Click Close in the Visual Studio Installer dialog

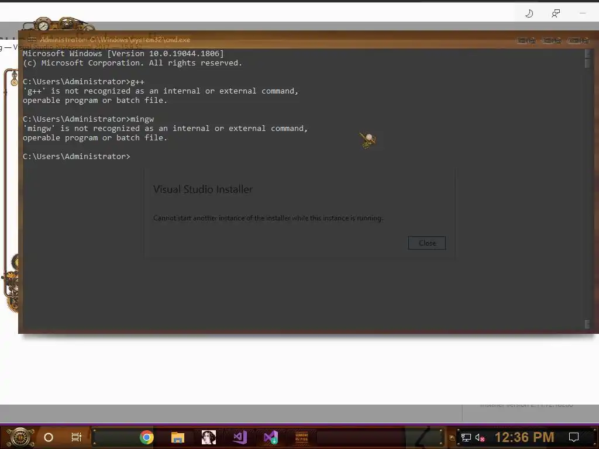point(426,243)
